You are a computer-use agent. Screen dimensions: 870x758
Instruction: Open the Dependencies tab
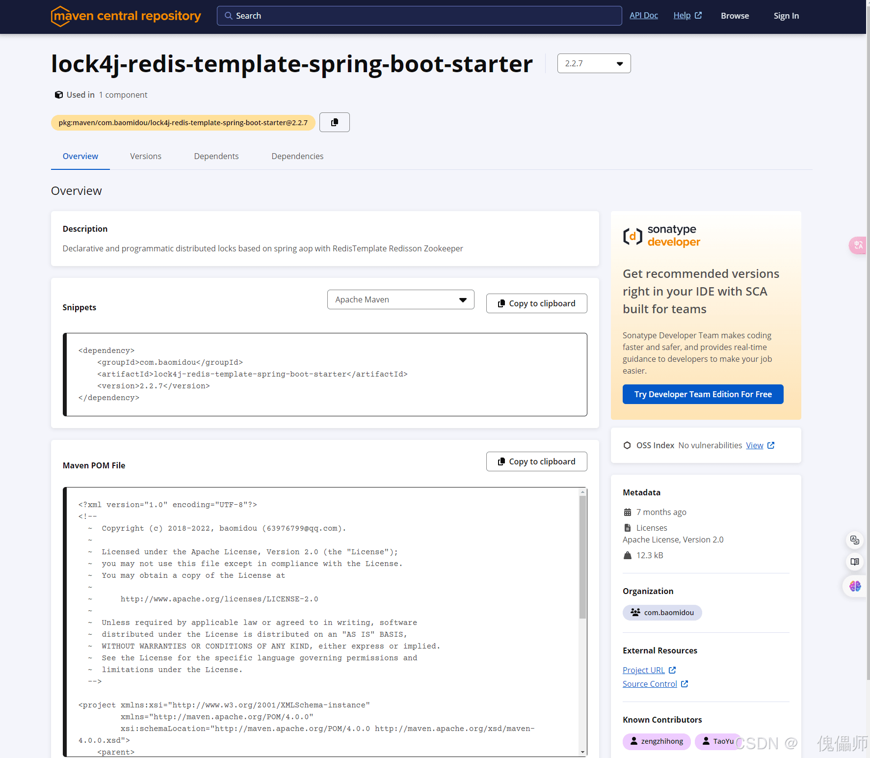[x=297, y=156]
